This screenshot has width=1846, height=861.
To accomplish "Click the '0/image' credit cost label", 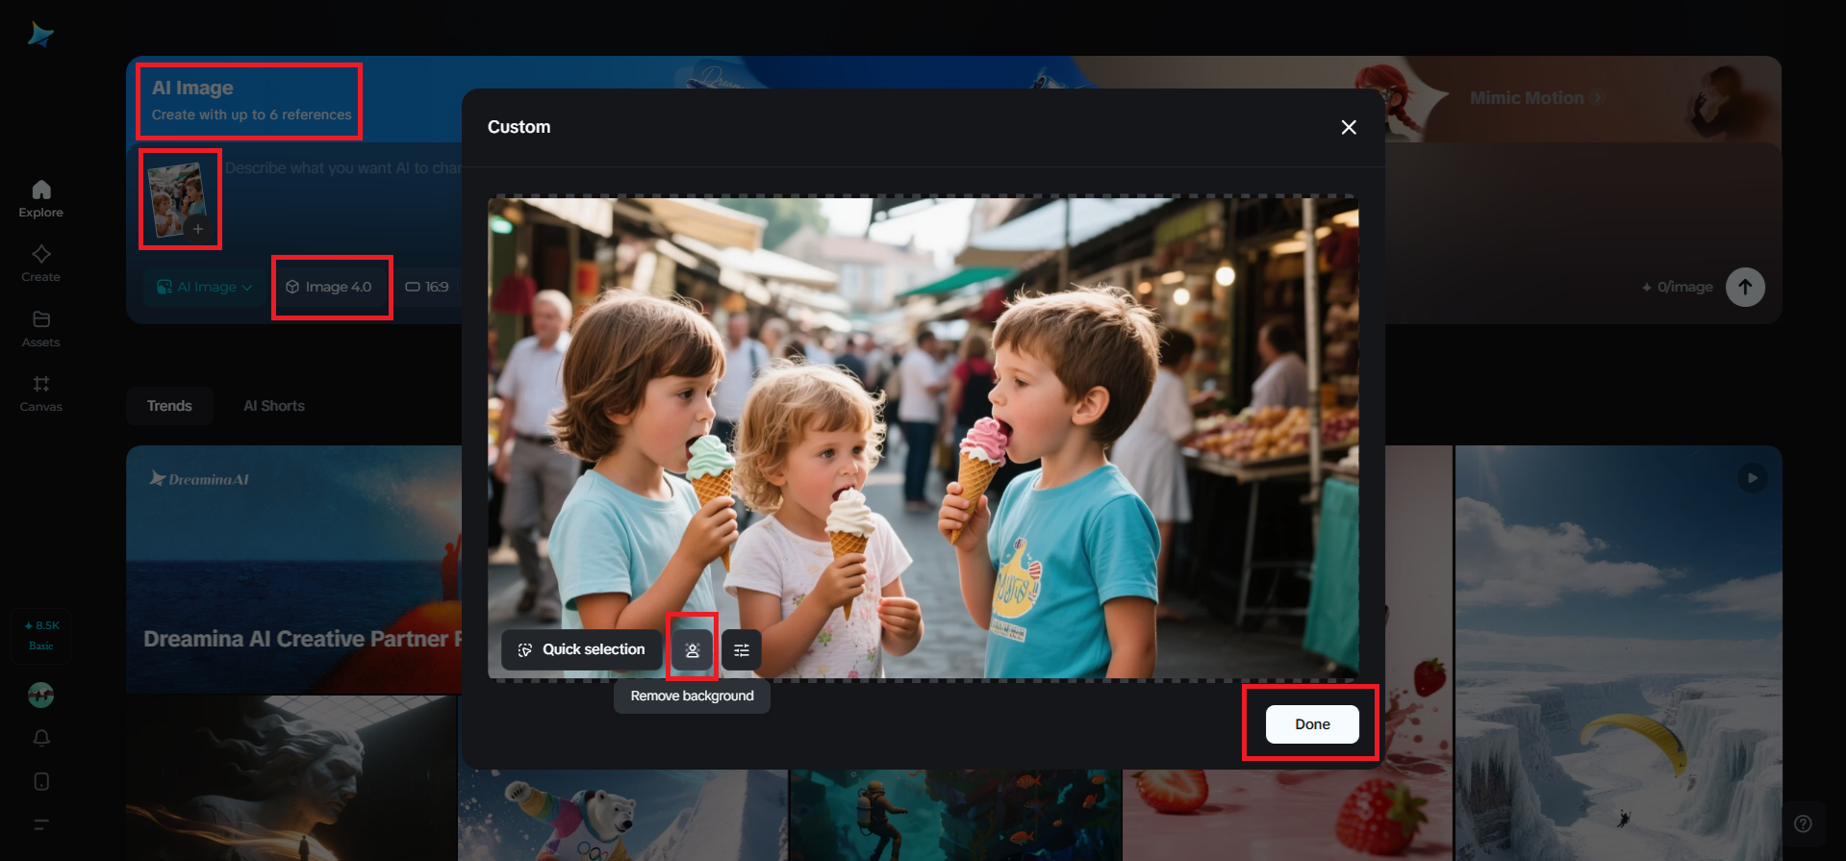I will coord(1677,287).
